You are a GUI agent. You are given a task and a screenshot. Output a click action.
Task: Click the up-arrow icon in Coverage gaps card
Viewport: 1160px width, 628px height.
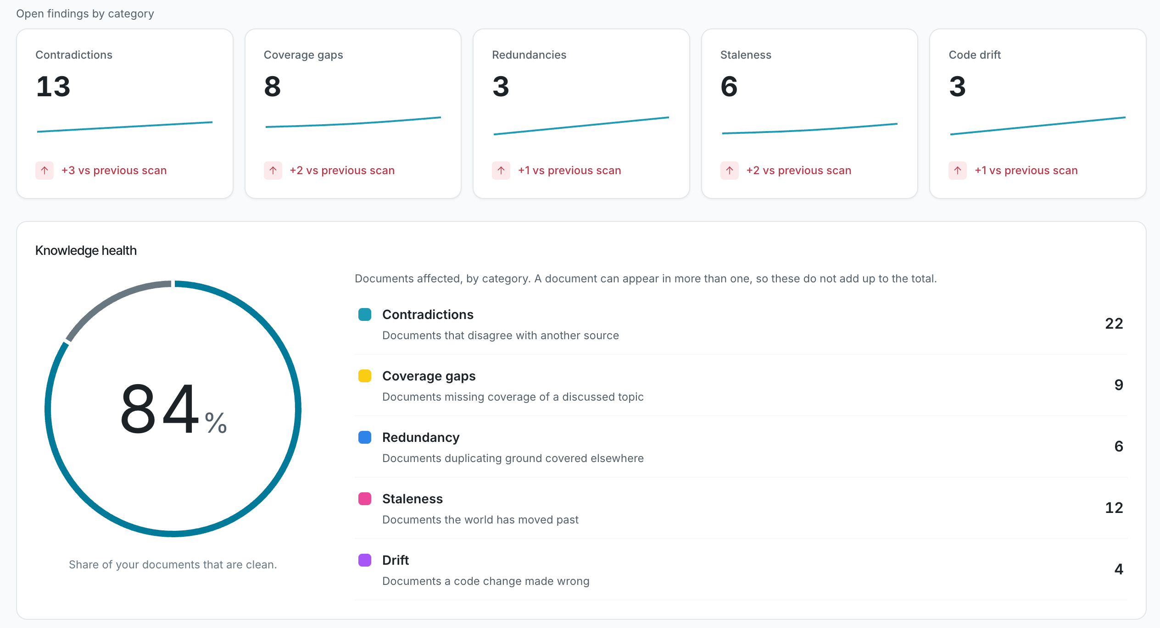point(273,171)
